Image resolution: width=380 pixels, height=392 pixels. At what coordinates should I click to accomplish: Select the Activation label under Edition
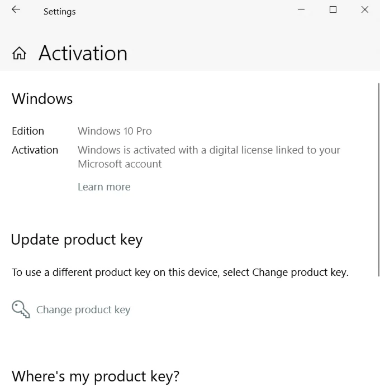[35, 150]
